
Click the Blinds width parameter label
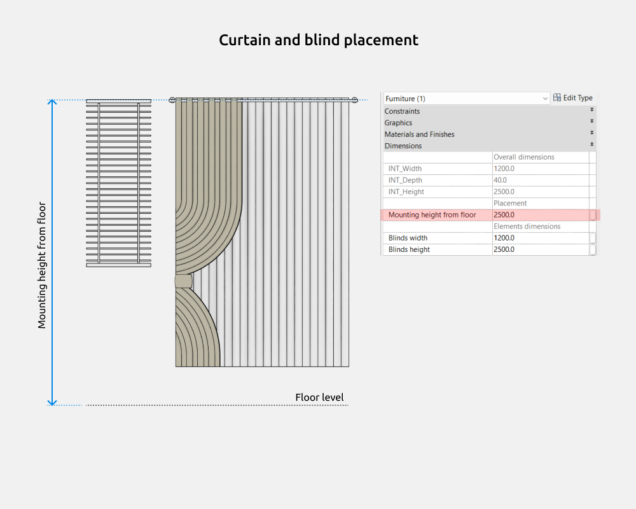[408, 238]
